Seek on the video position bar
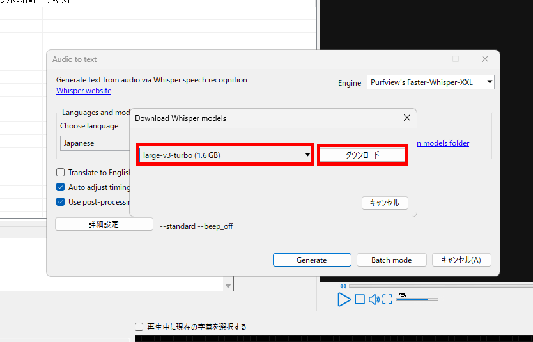The image size is (533, 342). tap(440, 286)
